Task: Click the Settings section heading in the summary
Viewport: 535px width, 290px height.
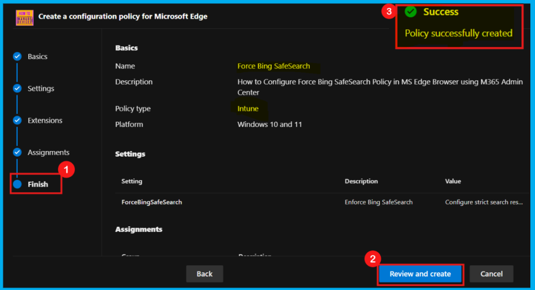Action: pyautogui.click(x=130, y=154)
